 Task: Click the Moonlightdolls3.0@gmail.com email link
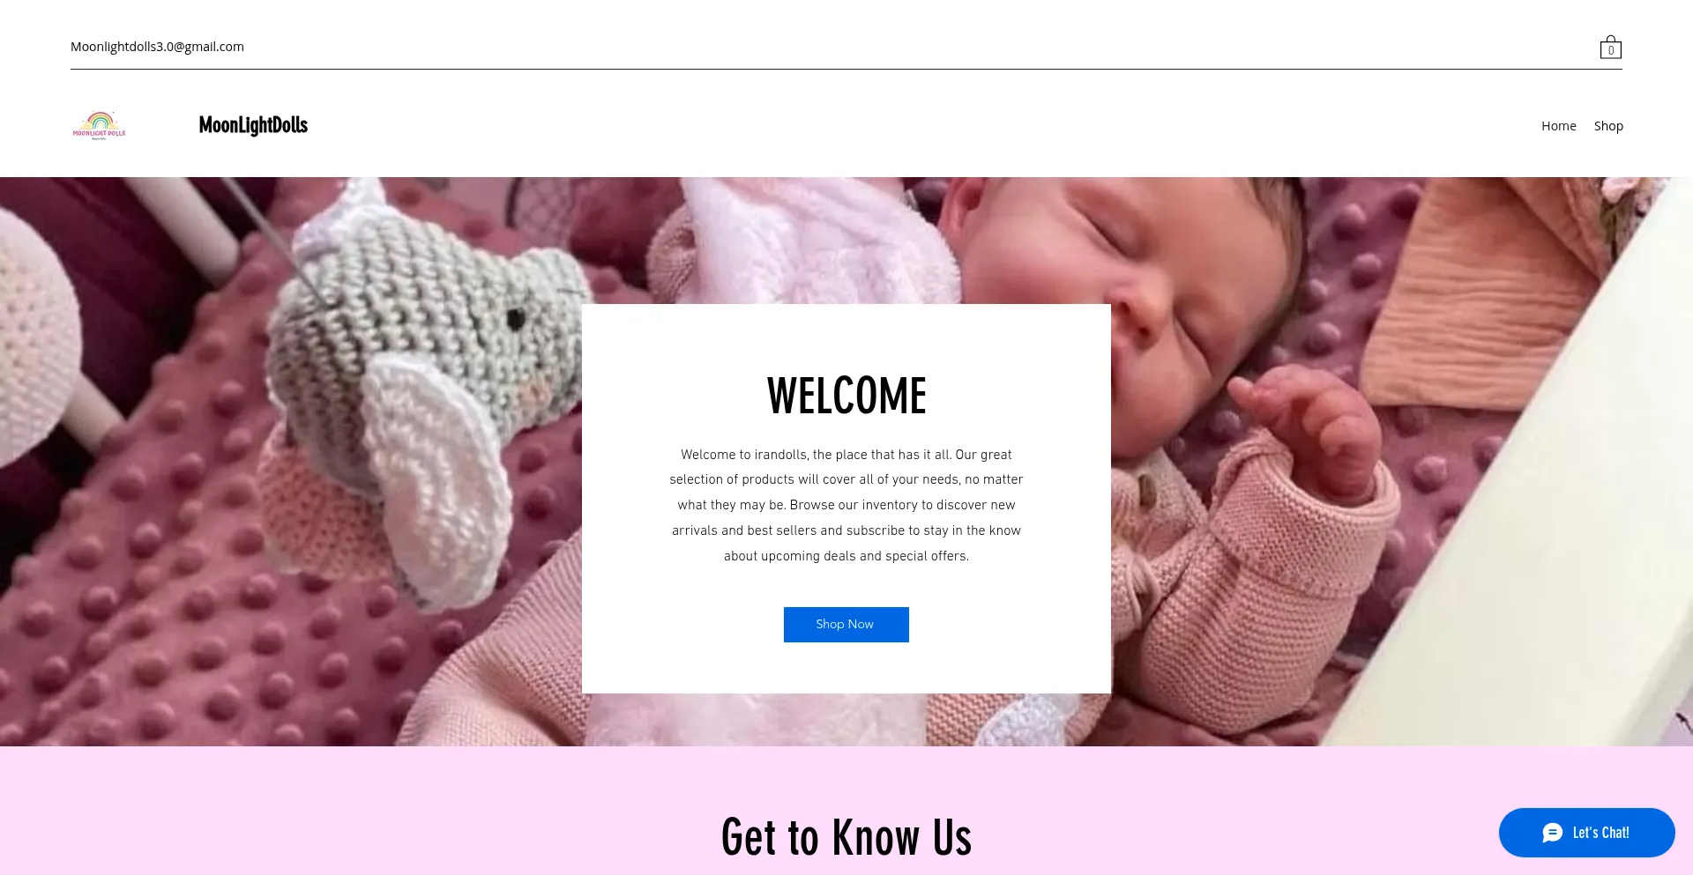pyautogui.click(x=157, y=47)
